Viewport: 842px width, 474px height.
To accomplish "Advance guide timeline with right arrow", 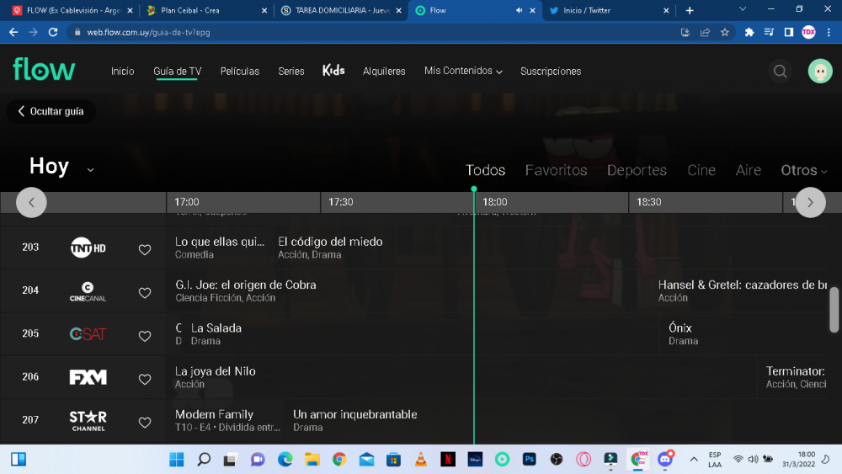I will coord(810,202).
